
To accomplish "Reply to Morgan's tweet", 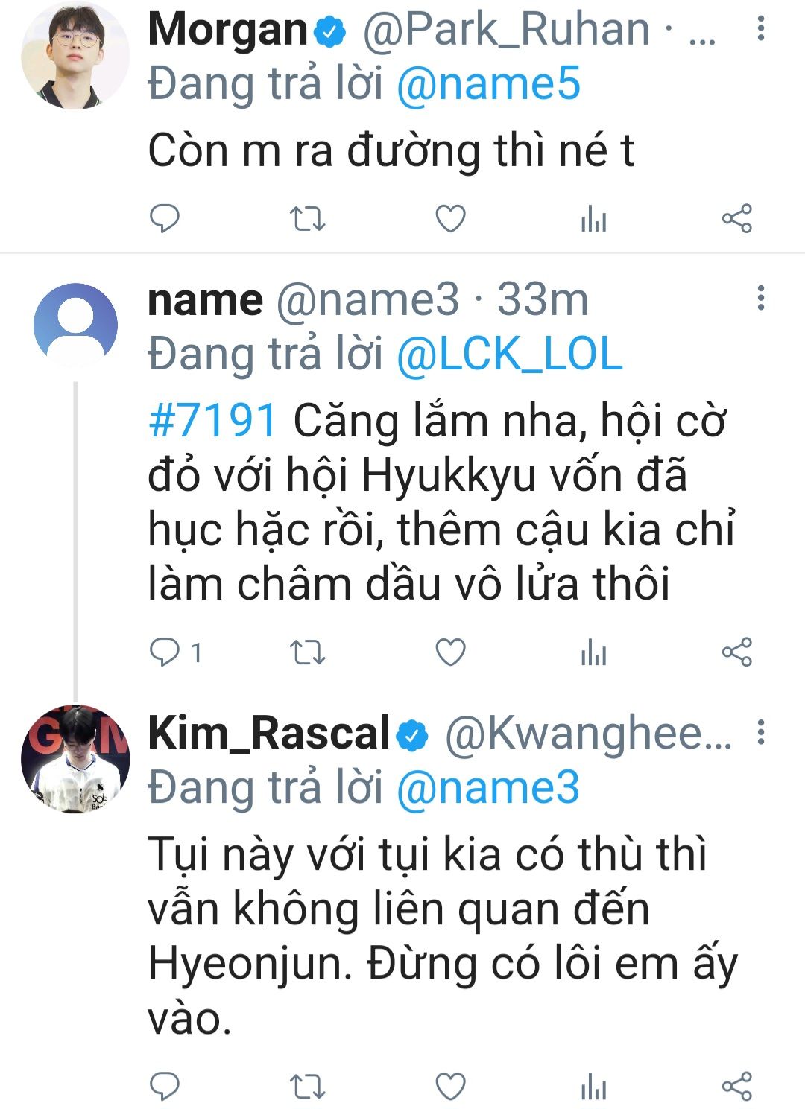I will (x=165, y=219).
